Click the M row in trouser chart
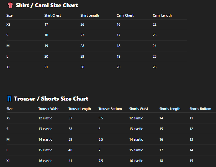 pos(111,139)
